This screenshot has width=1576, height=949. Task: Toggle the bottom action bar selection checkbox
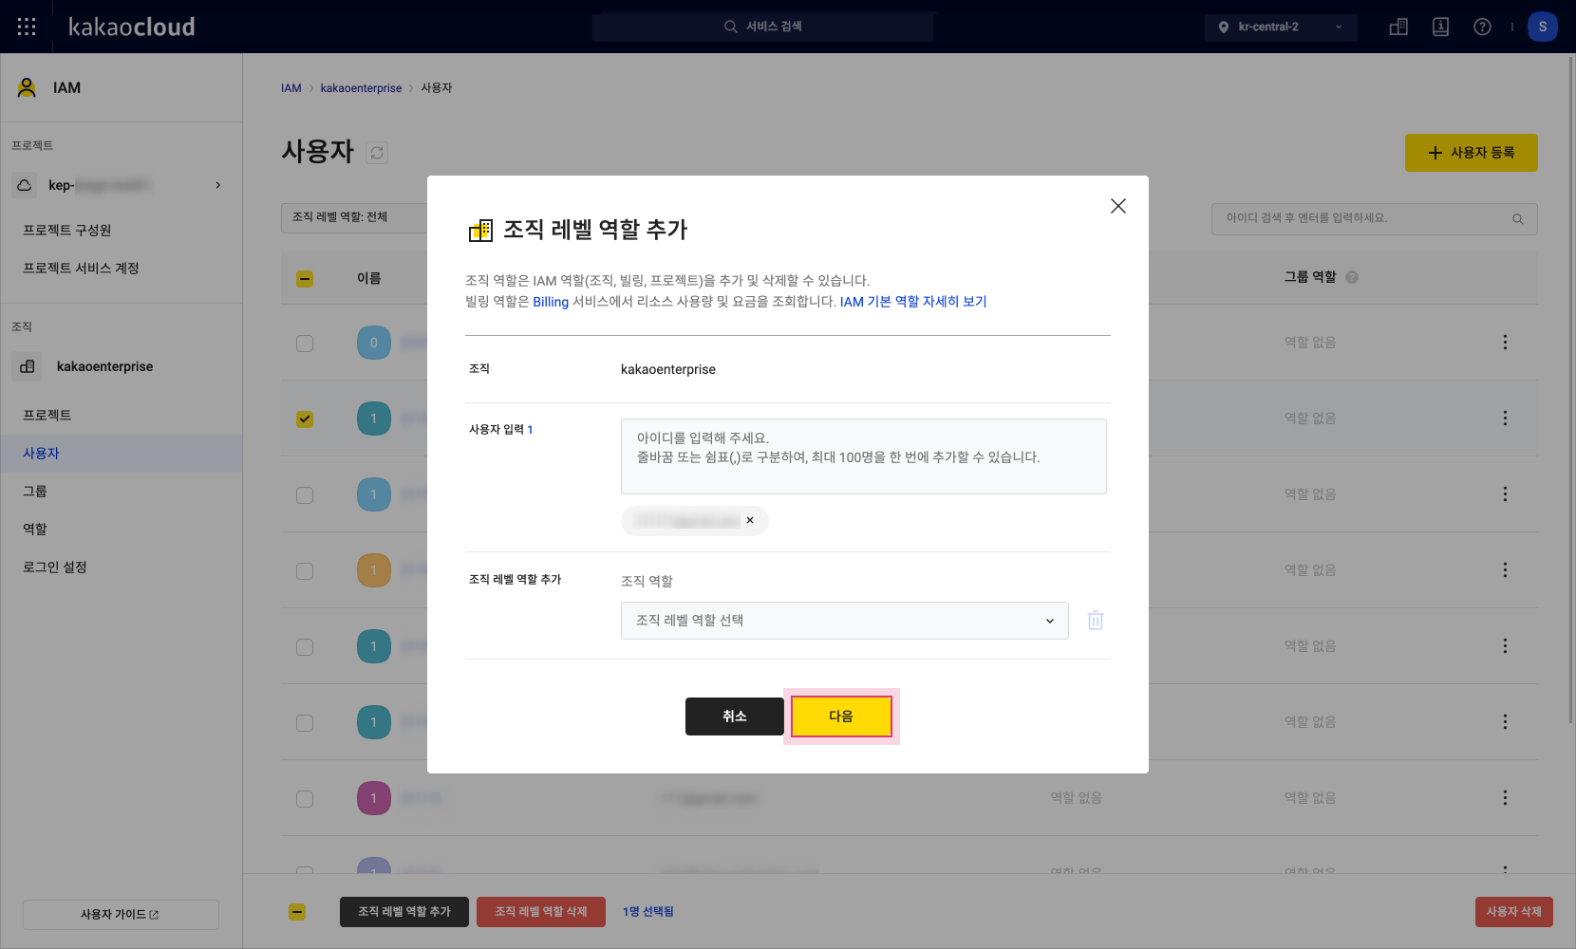click(x=297, y=912)
